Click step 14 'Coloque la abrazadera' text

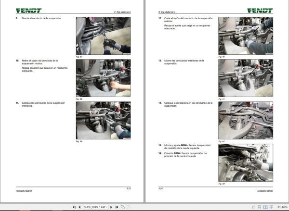(188, 104)
